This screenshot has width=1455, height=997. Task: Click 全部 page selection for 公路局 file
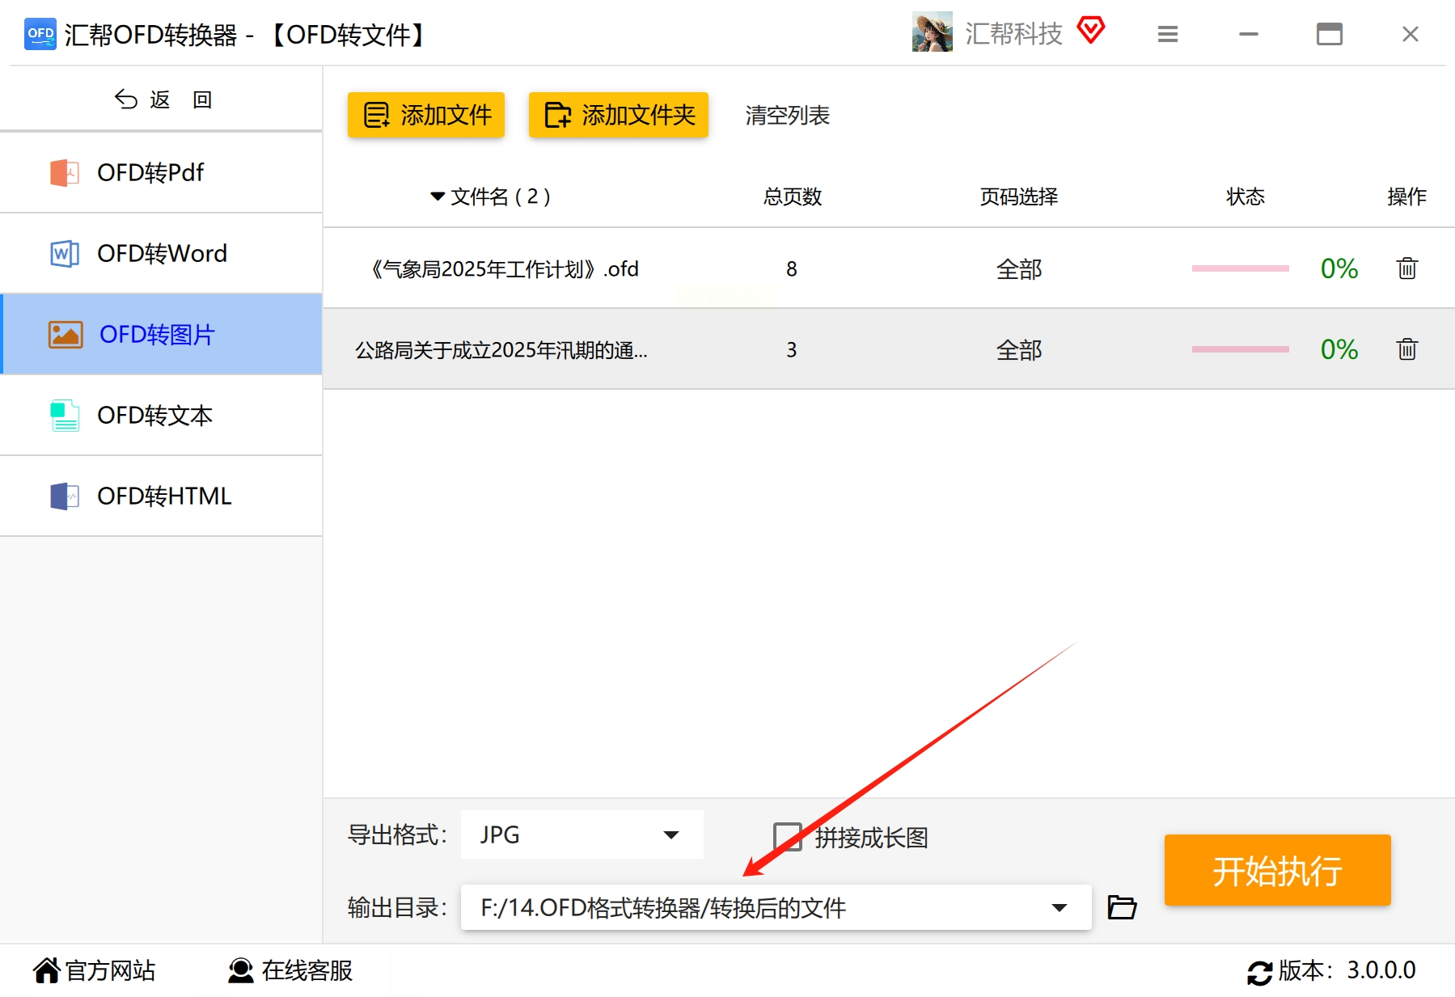pyautogui.click(x=1018, y=350)
